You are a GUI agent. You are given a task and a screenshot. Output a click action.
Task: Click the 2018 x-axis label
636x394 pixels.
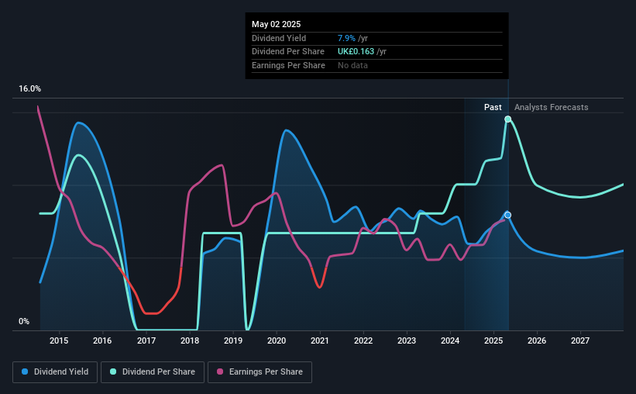pos(190,340)
